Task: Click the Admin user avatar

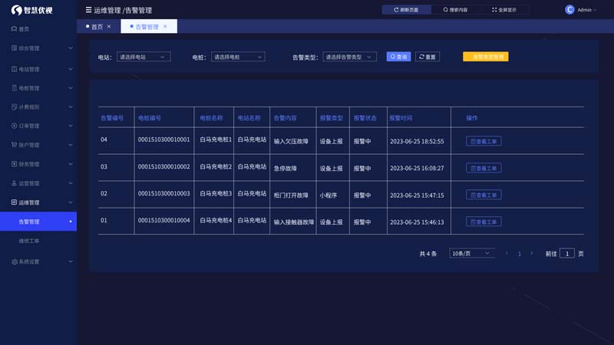Action: [x=569, y=10]
